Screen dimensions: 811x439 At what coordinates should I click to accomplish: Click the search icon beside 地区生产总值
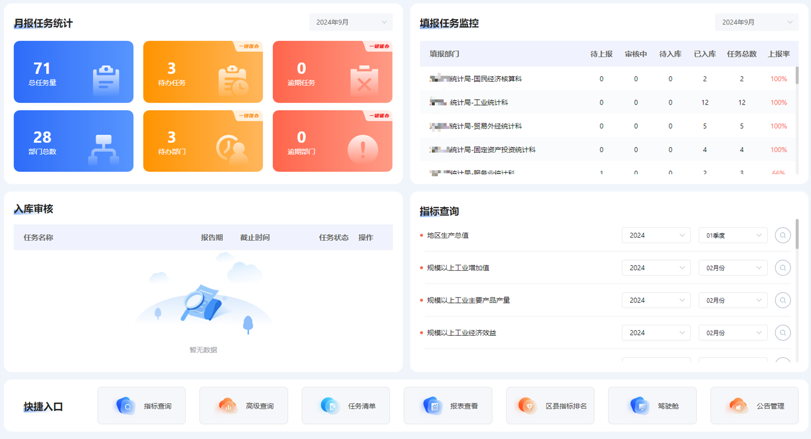783,235
